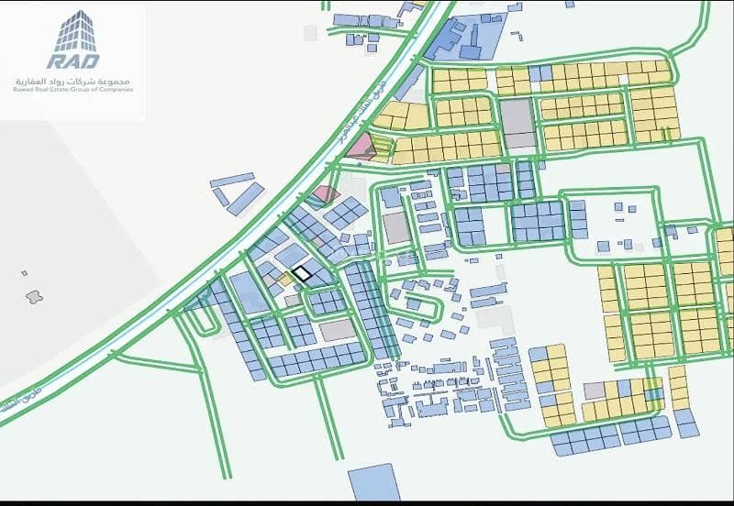This screenshot has width=734, height=506.
Task: Click the triangular group of blue buildings west of highway
Action: (x=238, y=193)
